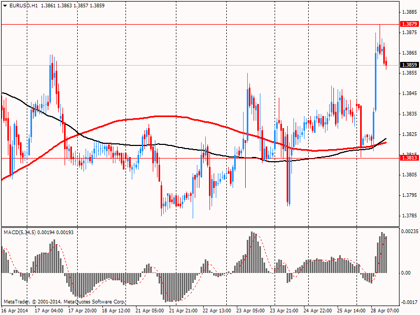Select the black 1.3859 current price tag

coord(408,65)
